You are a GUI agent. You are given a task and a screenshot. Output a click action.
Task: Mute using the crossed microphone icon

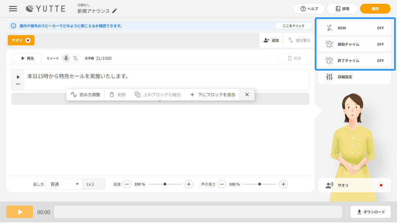(75, 58)
